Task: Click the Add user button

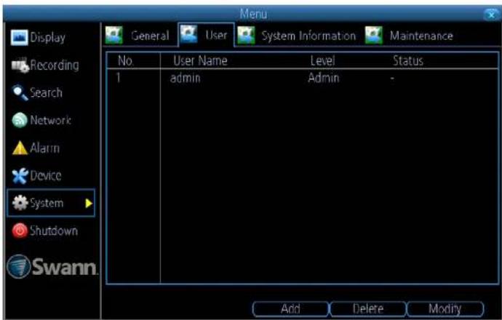Action: [291, 309]
